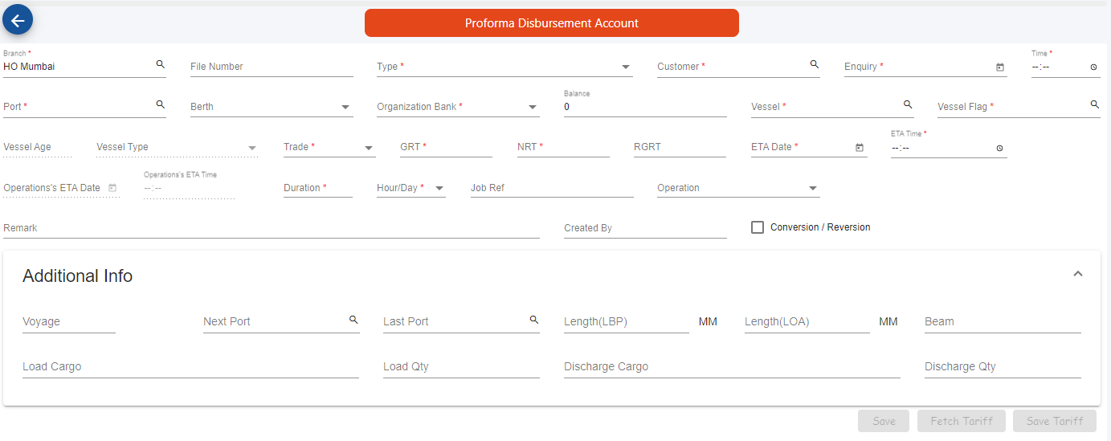Open the Enquiry date calendar icon

point(1000,67)
